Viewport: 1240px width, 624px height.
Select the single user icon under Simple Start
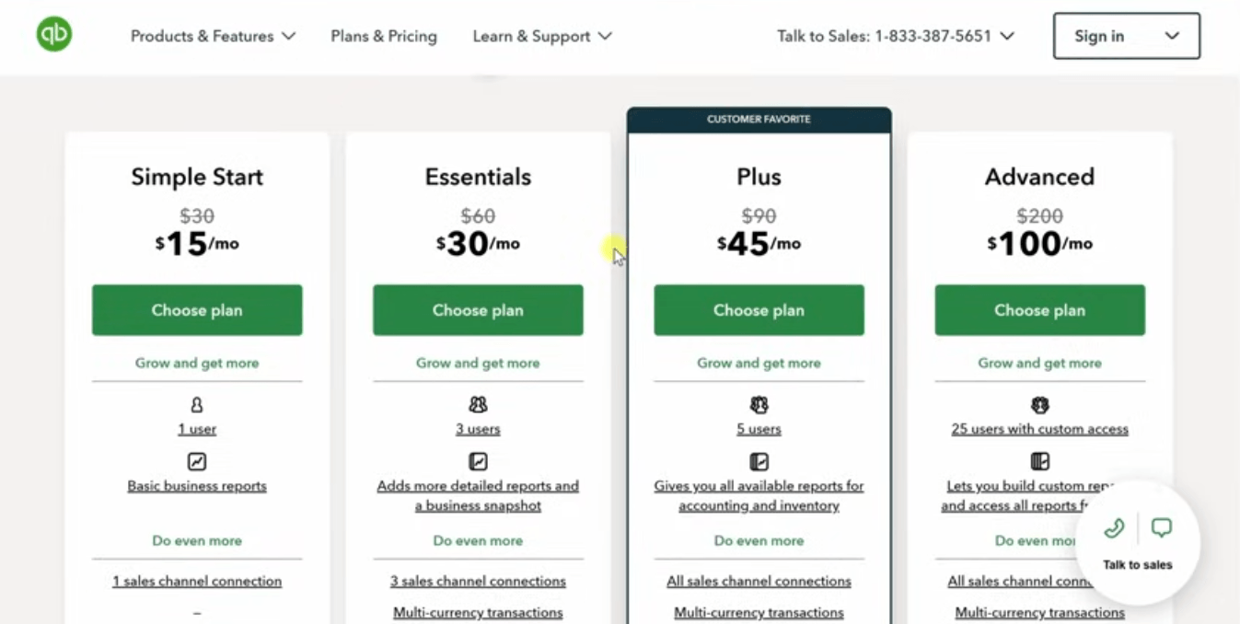(197, 404)
